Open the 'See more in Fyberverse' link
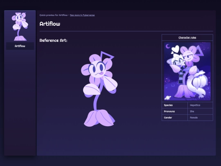The image size is (221, 166). pyautogui.click(x=82, y=15)
